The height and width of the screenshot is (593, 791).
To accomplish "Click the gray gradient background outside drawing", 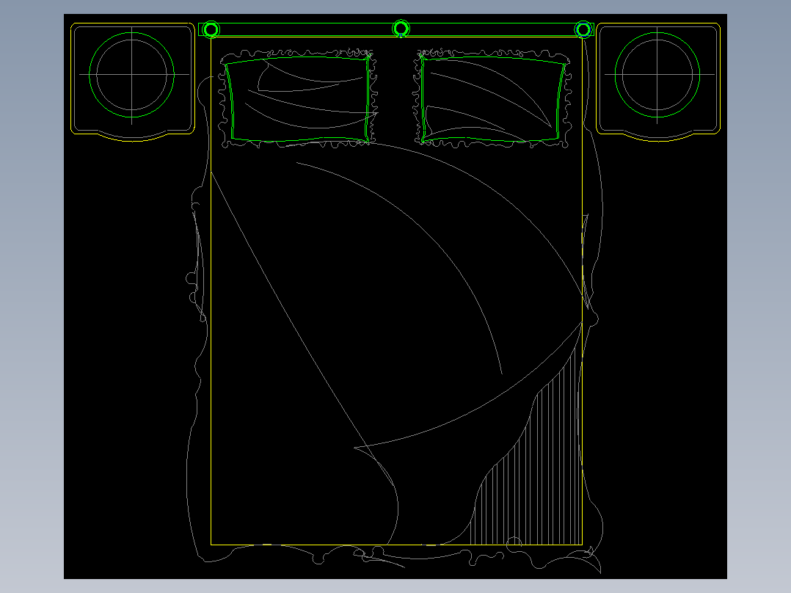I will 32,303.
